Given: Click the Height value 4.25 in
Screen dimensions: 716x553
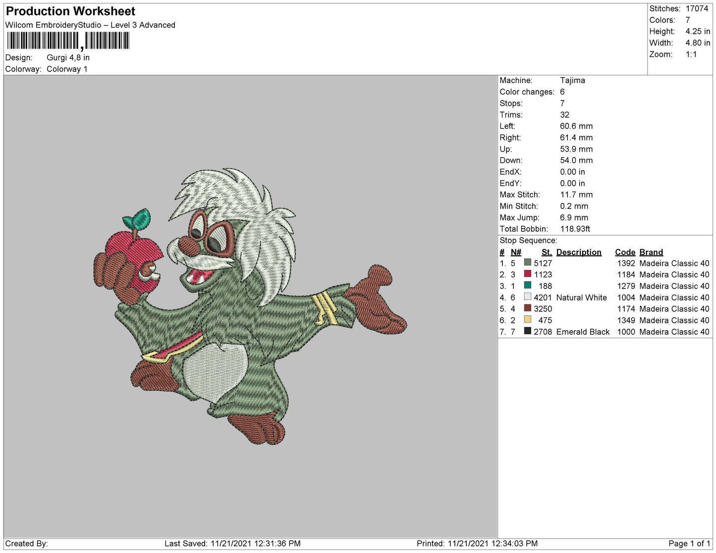Looking at the screenshot, I should tap(698, 31).
